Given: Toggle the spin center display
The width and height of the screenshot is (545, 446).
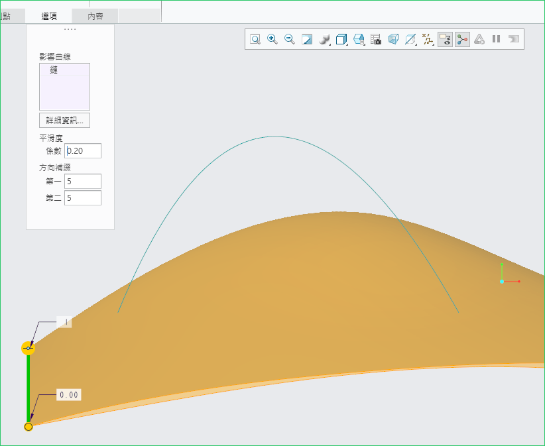Looking at the screenshot, I should click(462, 40).
